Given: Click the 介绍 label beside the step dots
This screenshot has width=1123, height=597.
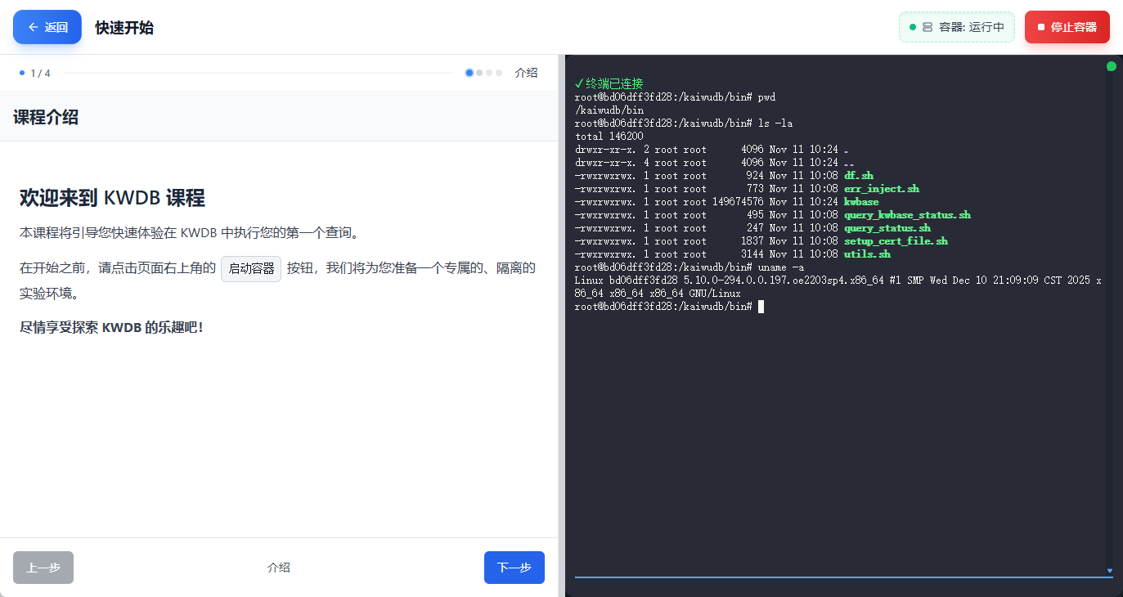Looking at the screenshot, I should [x=526, y=73].
